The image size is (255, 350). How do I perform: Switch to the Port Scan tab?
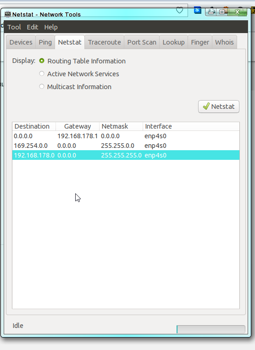click(x=142, y=42)
